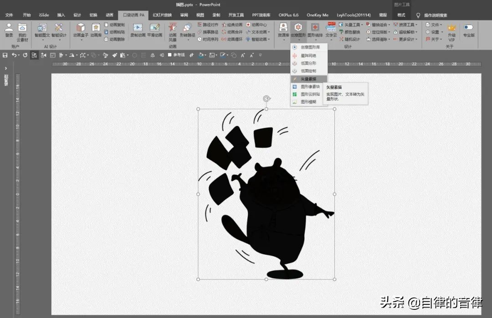Expand 智能动画 dropdown
This screenshot has width=492, height=318.
pos(269,39)
